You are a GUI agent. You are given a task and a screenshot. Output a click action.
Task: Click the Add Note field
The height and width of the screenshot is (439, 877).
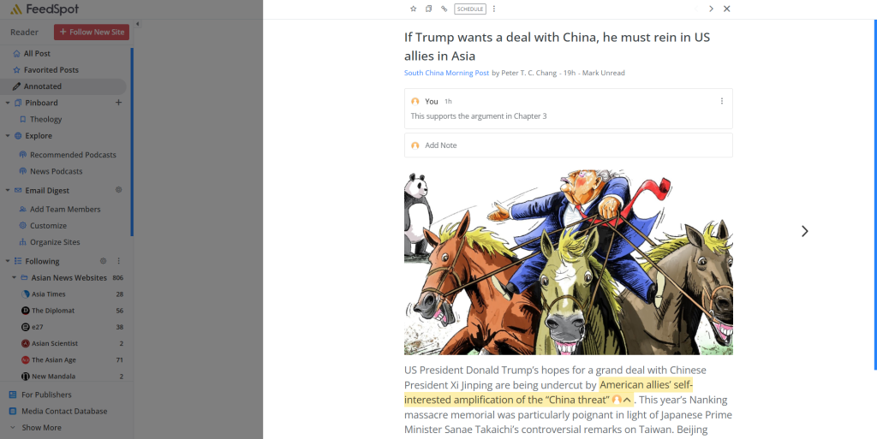[569, 145]
